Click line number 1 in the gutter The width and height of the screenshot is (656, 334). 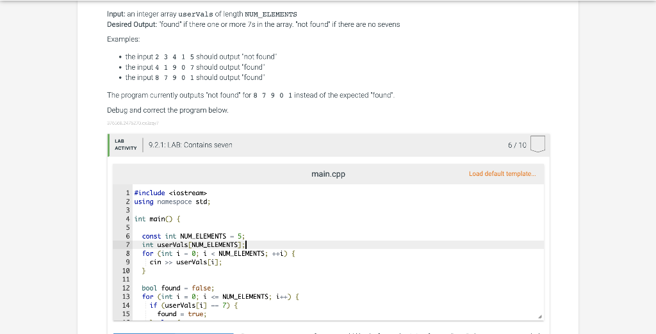[x=127, y=193]
